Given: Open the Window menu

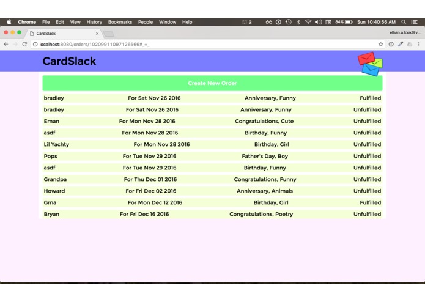Looking at the screenshot, I should click(x=167, y=22).
